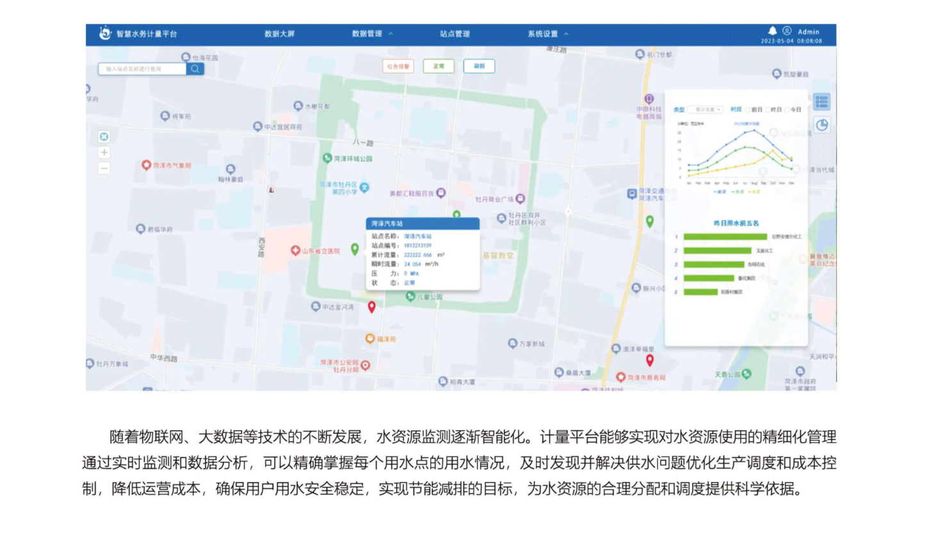Screen dimensions: 926x541
Task: Go to 数据大屏 page
Action: point(279,34)
